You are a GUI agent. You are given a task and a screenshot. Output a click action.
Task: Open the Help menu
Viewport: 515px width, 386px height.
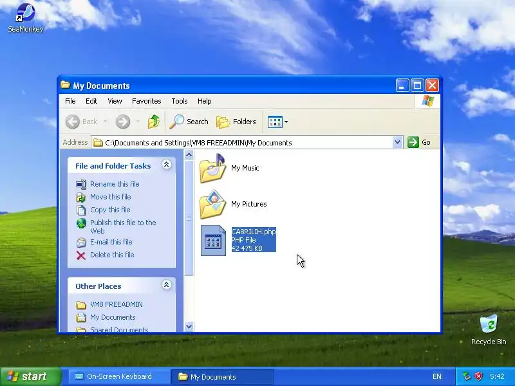[x=204, y=101]
